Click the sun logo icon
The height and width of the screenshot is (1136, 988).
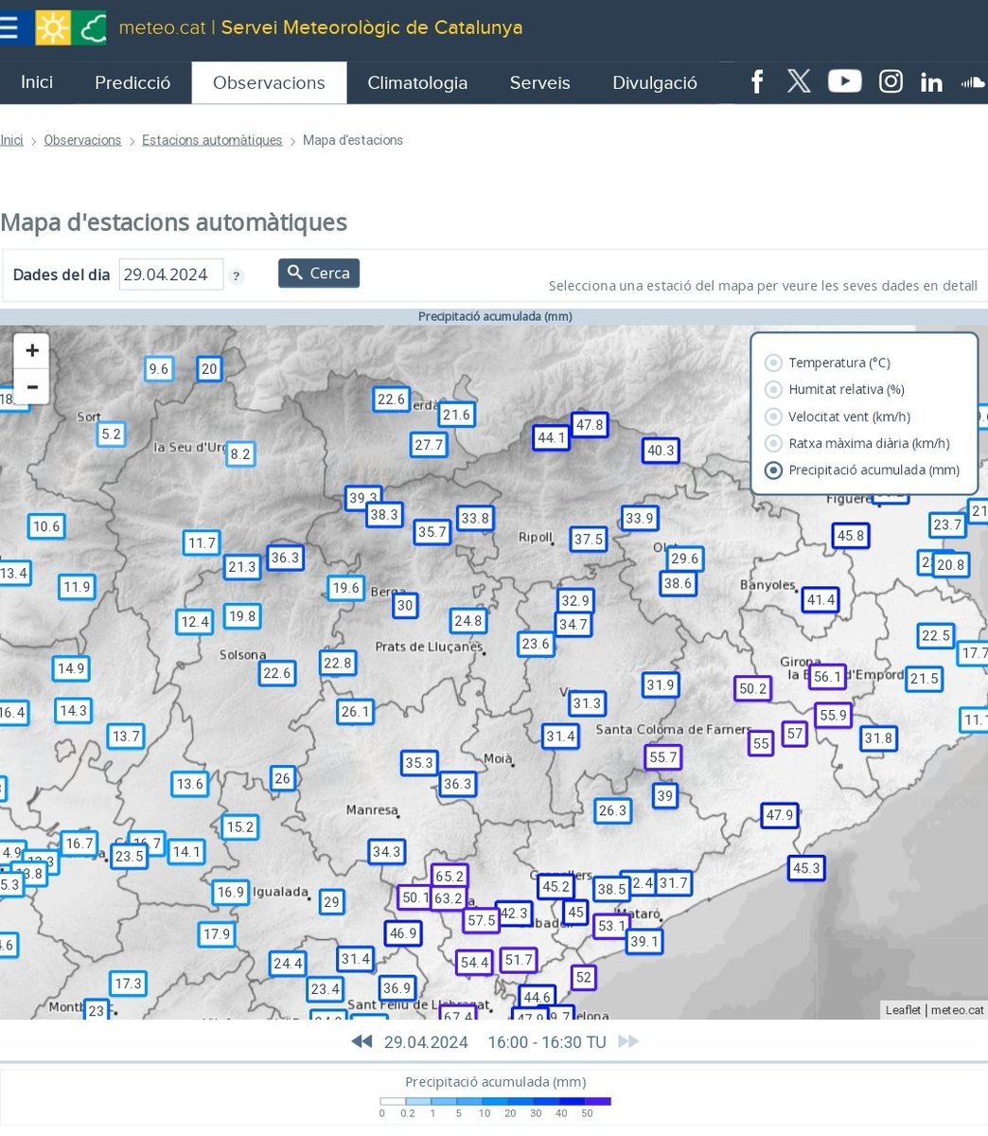(x=53, y=28)
